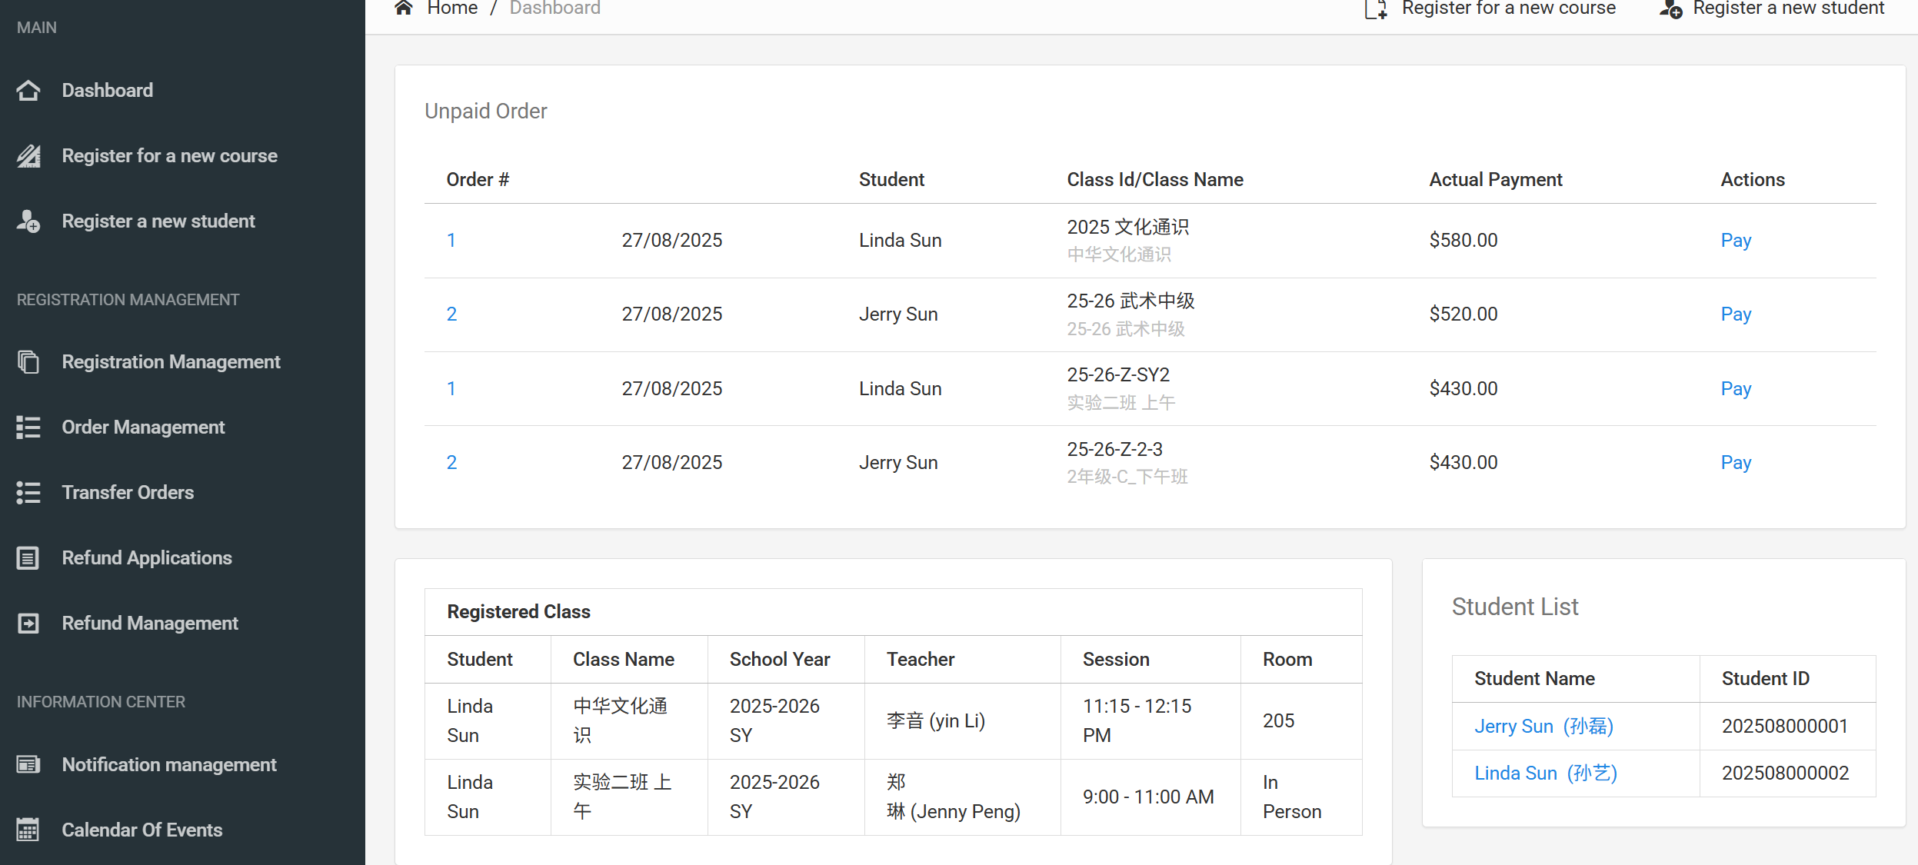Pay Jerry Sun's $520.00 order
The image size is (1918, 865).
[1736, 314]
